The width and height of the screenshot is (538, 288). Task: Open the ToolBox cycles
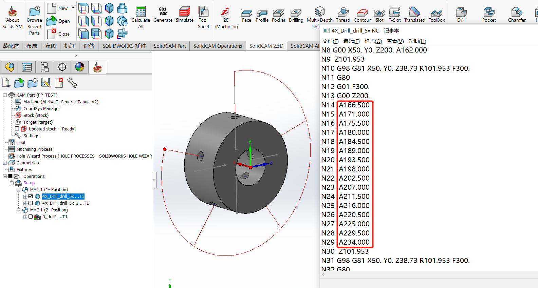pos(437,16)
